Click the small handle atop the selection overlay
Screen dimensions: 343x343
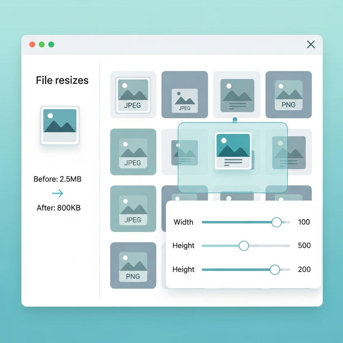234,119
